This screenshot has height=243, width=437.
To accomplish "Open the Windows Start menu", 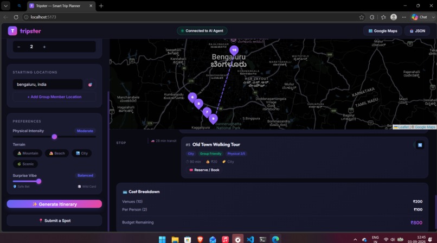I will [x=162, y=239].
